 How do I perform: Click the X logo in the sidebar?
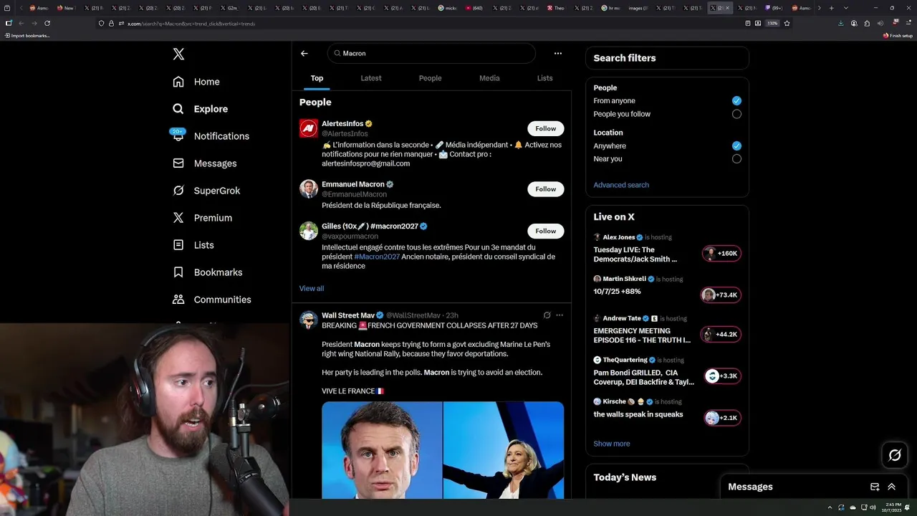tap(178, 54)
